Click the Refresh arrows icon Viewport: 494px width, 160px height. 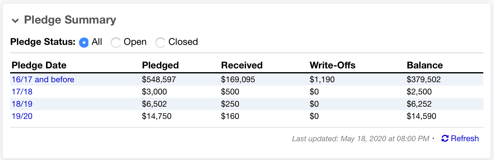pyautogui.click(x=445, y=138)
